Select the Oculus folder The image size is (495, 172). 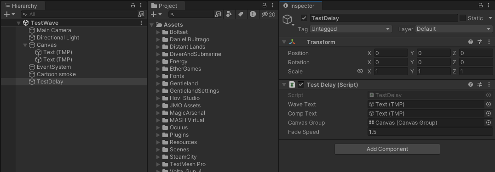pyautogui.click(x=175, y=128)
